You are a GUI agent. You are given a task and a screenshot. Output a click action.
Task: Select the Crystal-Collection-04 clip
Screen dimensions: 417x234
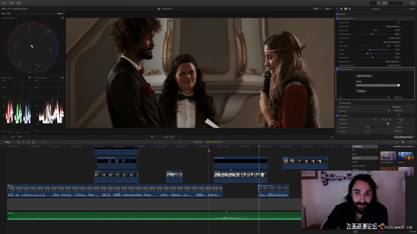[x=117, y=162]
